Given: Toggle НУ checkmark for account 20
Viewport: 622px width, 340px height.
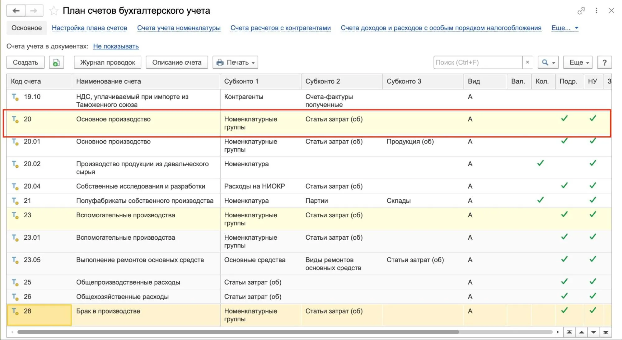Looking at the screenshot, I should [x=593, y=118].
